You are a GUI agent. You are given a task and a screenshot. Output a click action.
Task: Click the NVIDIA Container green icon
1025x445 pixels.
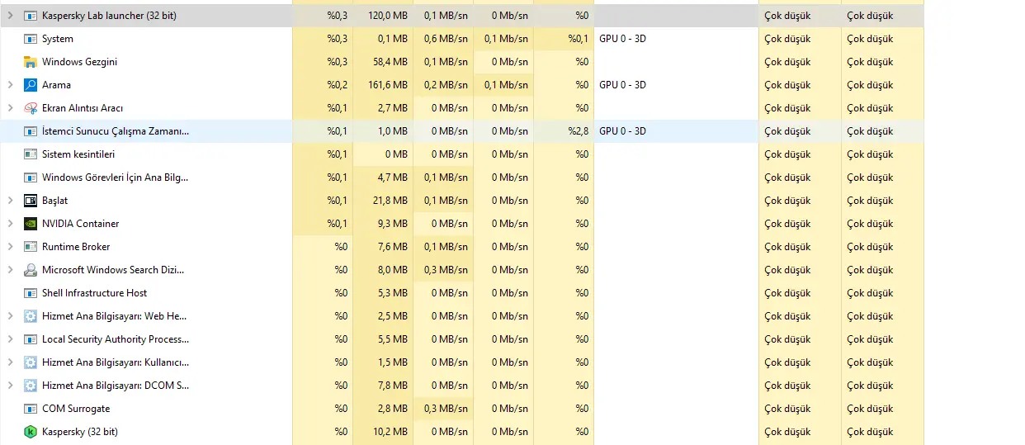(31, 224)
